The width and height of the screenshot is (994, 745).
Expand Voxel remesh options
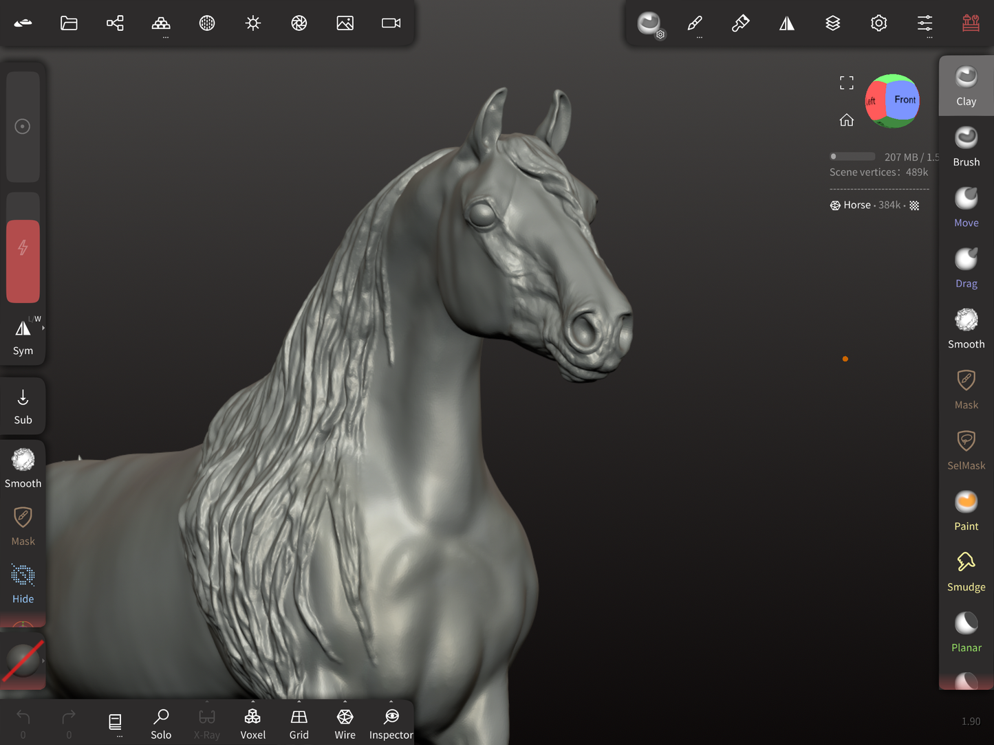click(252, 702)
